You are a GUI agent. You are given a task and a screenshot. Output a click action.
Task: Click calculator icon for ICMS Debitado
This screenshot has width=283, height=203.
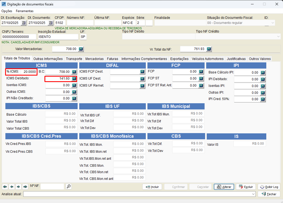coord(74,79)
